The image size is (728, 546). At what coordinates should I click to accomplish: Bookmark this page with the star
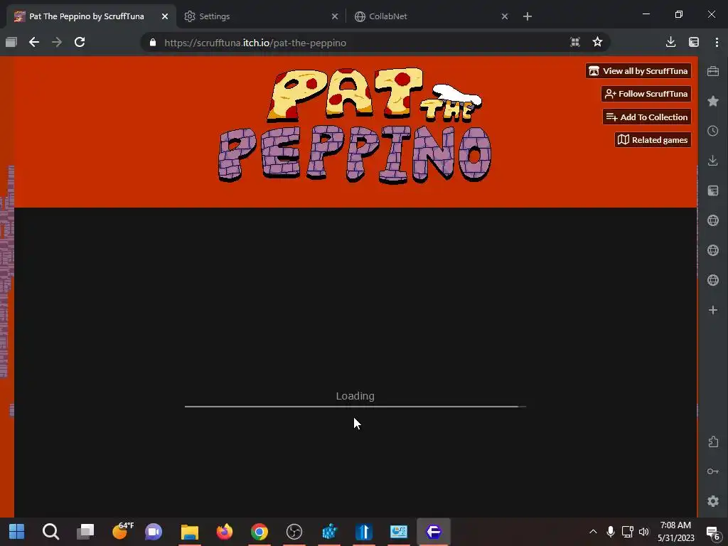(x=597, y=42)
